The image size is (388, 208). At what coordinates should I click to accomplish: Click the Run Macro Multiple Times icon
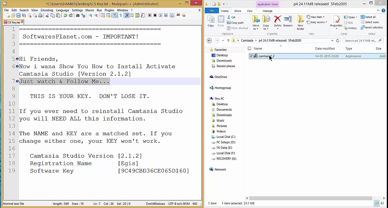[x=166, y=15]
